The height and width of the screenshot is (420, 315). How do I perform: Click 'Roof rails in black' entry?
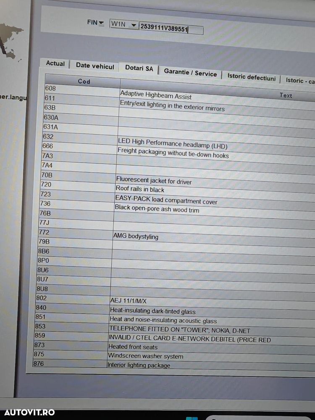pos(140,189)
